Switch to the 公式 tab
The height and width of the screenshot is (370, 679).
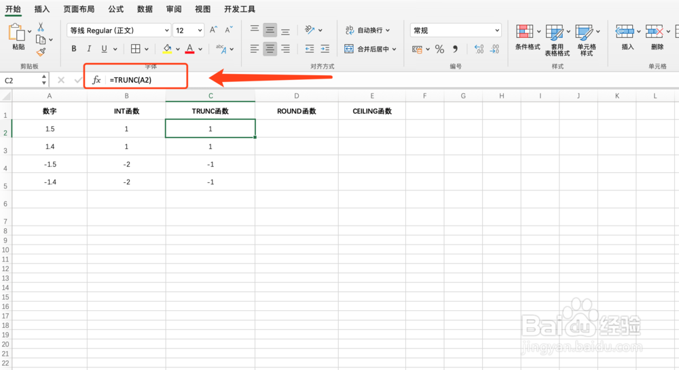(x=115, y=9)
